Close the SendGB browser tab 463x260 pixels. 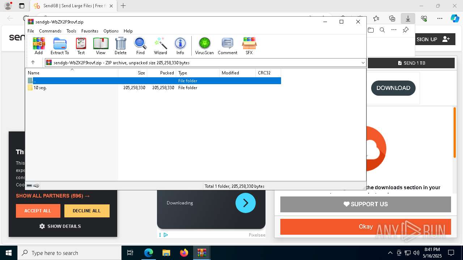point(111,6)
